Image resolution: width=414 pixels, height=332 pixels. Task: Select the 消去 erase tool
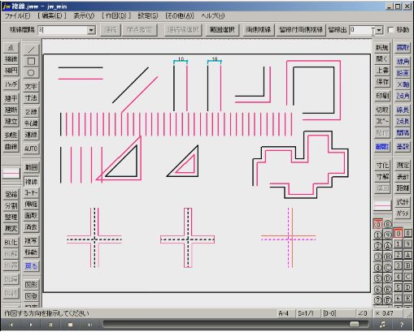pos(31,227)
